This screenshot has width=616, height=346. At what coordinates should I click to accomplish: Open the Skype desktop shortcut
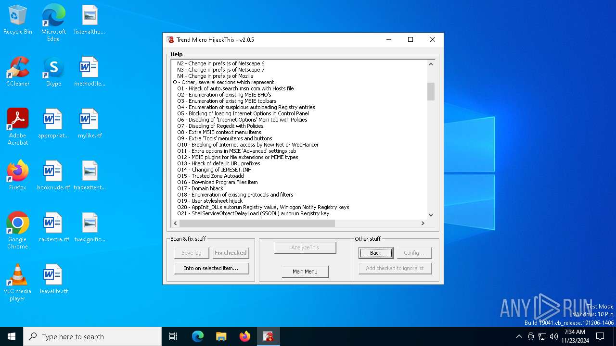(53, 72)
